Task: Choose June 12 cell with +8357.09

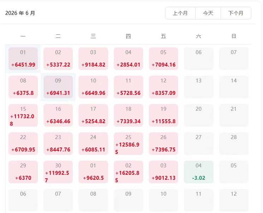Action: tap(164, 87)
